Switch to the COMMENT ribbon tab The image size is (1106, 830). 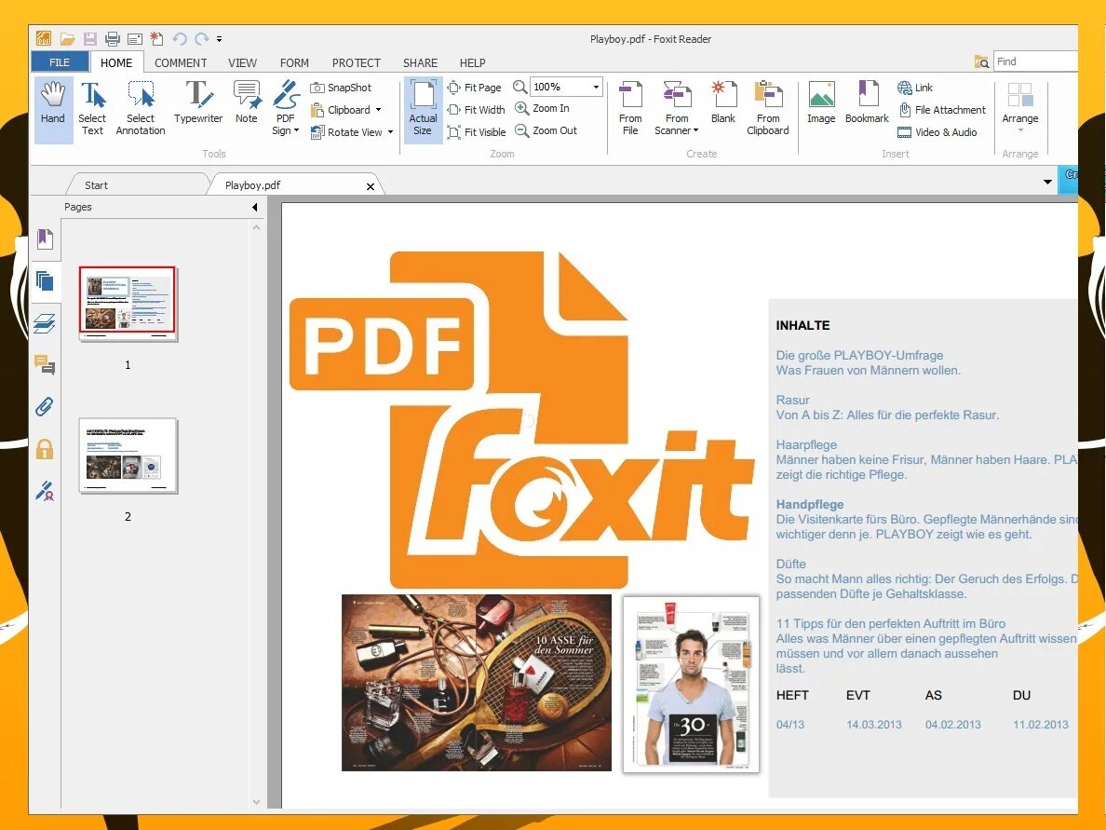click(x=181, y=62)
